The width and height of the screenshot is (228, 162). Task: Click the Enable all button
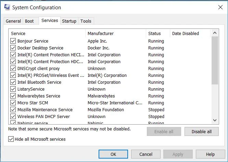tap(164, 131)
